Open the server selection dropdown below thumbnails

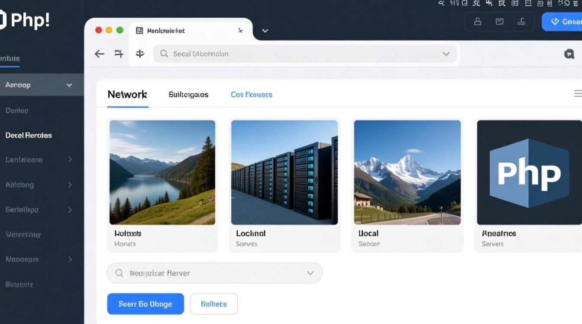(x=310, y=273)
